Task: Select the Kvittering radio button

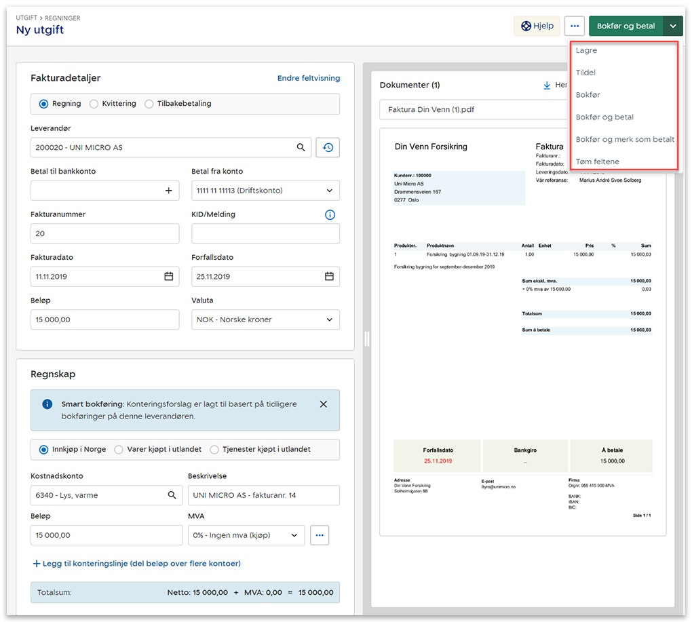Action: coord(94,104)
